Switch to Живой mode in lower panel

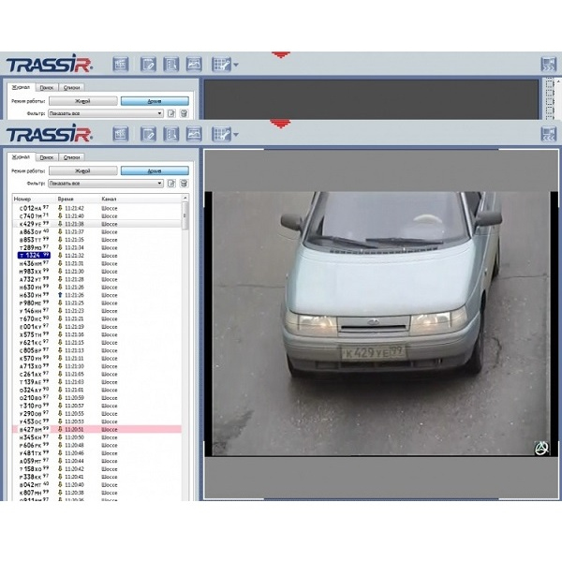82,171
